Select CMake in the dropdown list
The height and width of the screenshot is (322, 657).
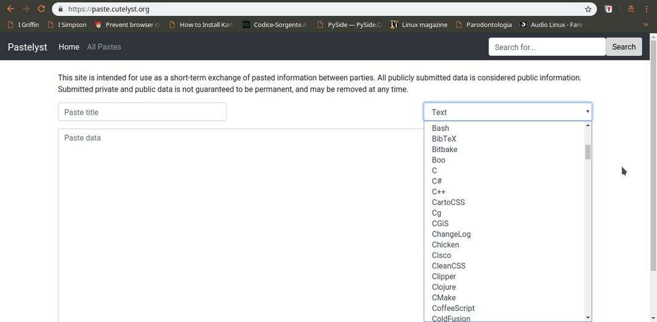(444, 297)
